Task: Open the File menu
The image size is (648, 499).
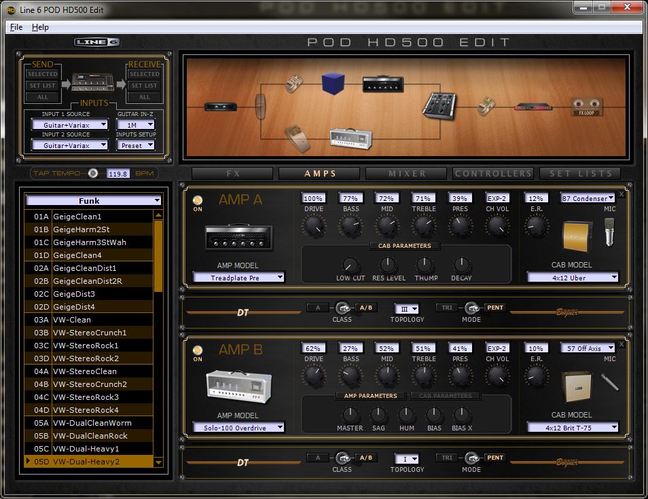Action: (16, 27)
